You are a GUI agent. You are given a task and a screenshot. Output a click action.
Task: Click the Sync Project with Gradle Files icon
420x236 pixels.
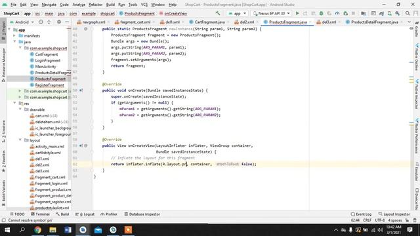[x=381, y=13]
